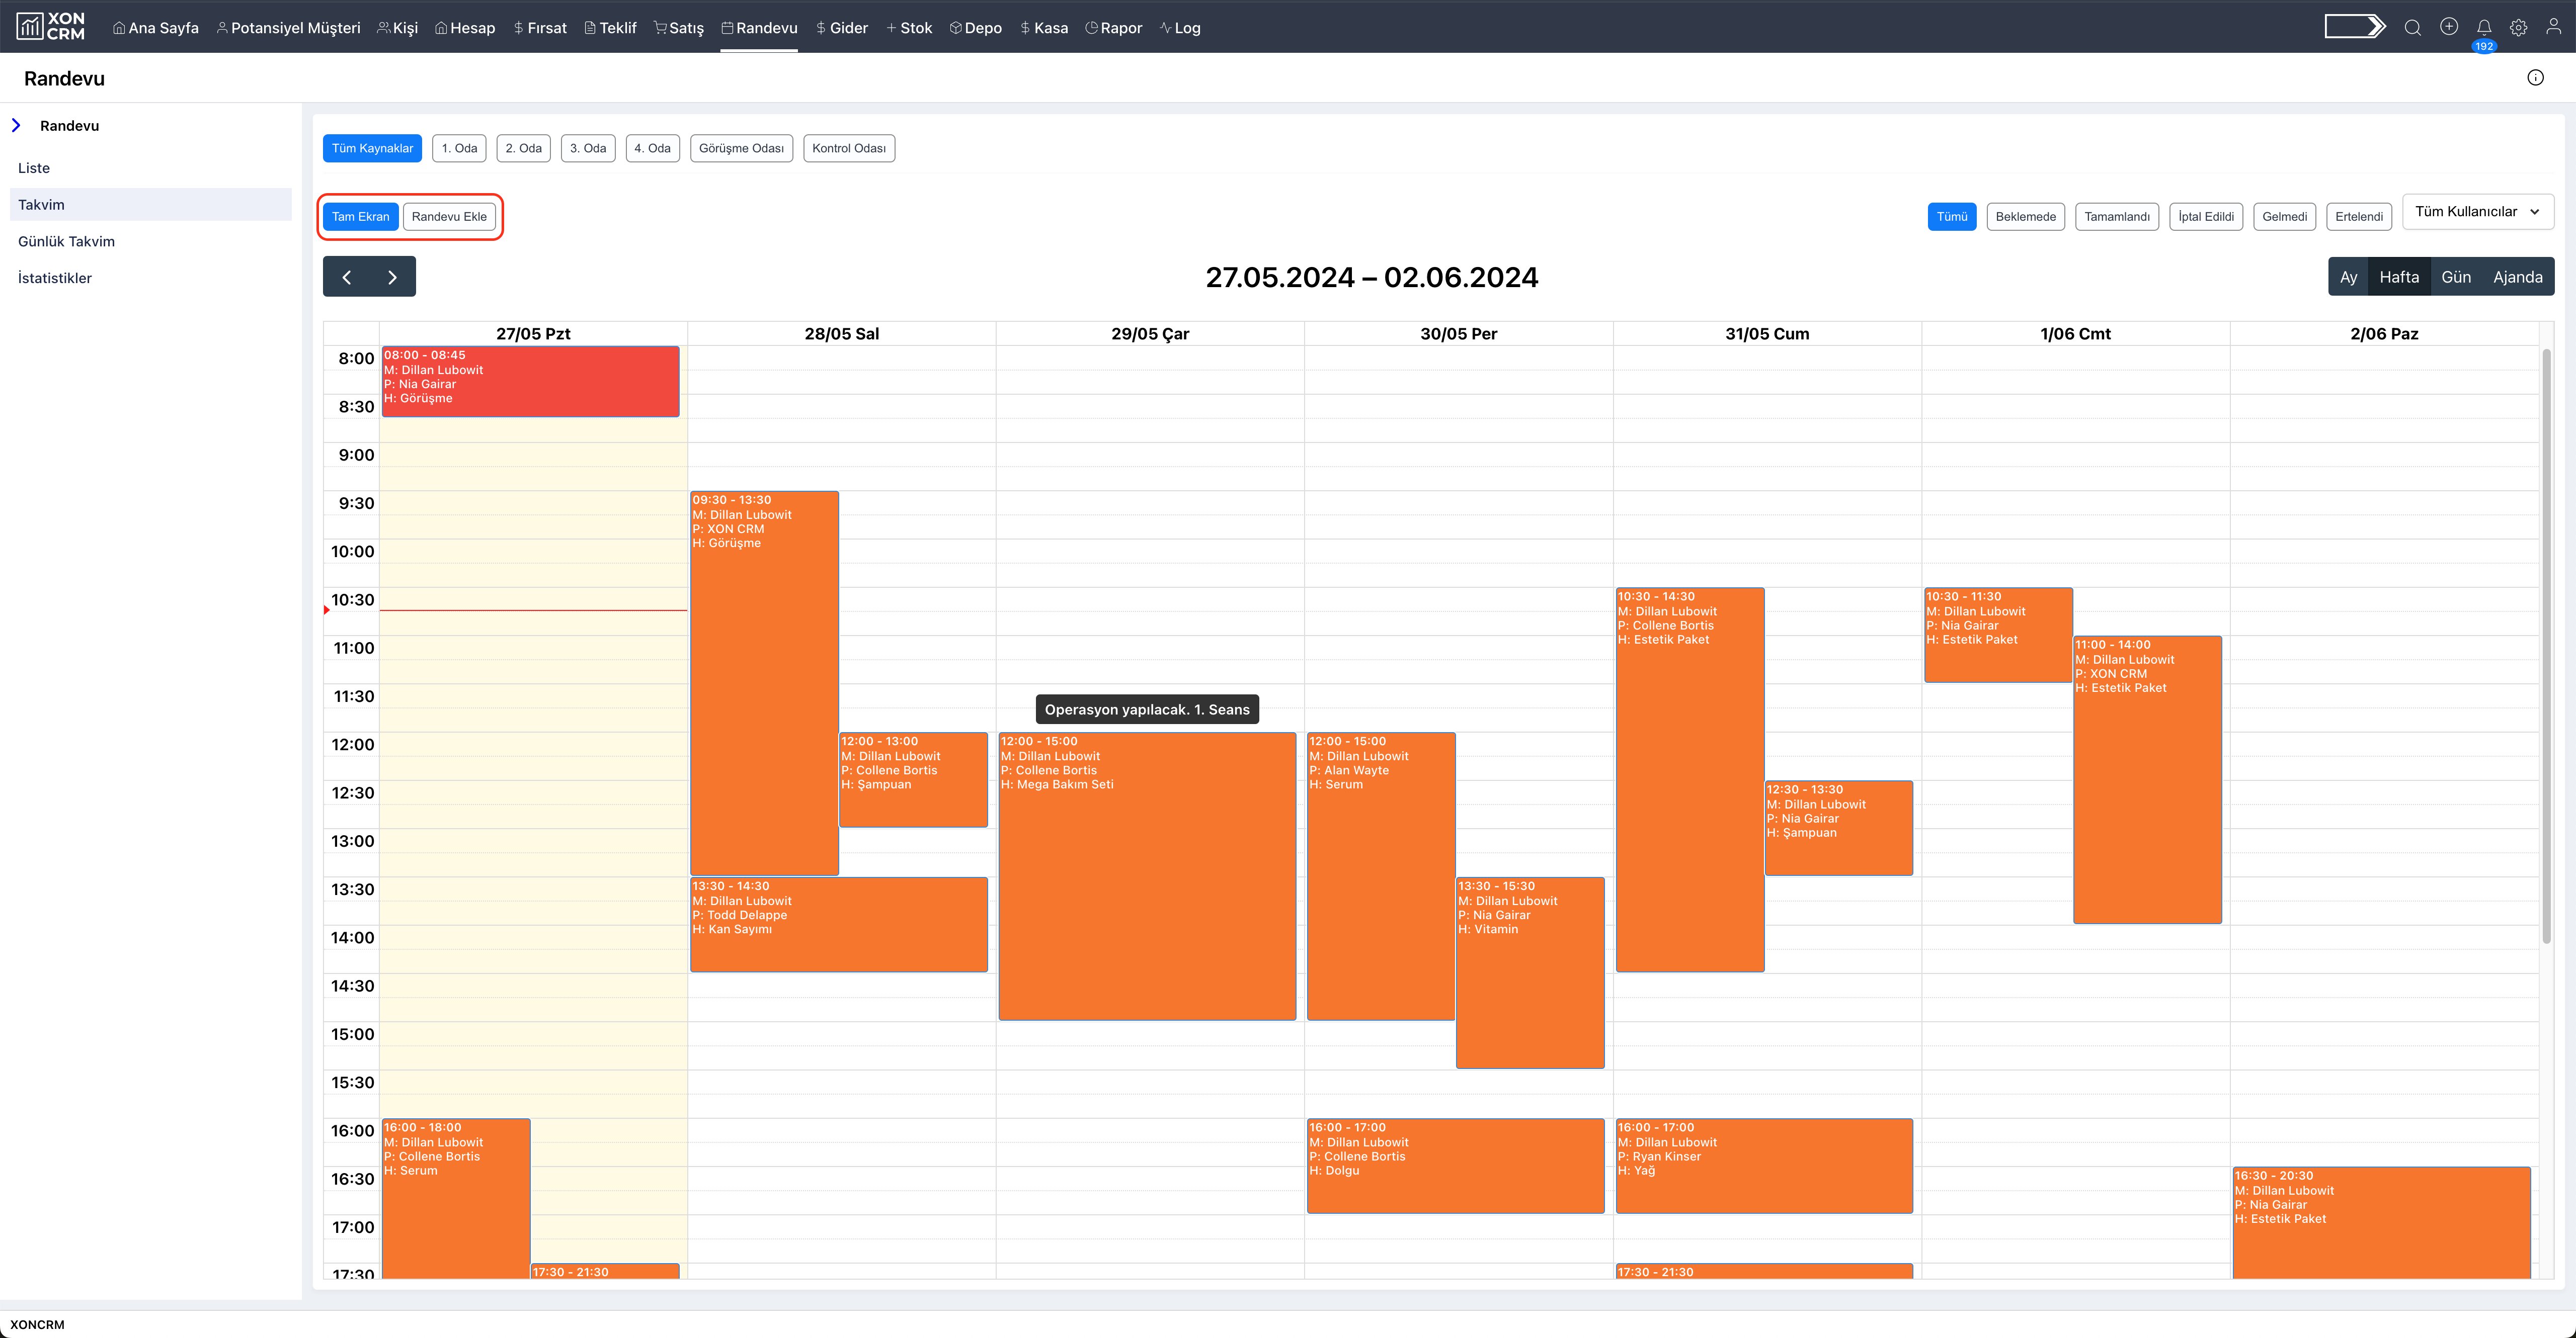The width and height of the screenshot is (2576, 1338).
Task: Go to next week arrow
Action: (392, 277)
